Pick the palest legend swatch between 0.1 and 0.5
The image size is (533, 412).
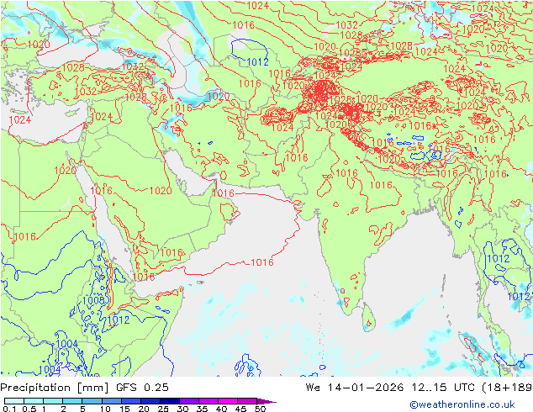14,401
